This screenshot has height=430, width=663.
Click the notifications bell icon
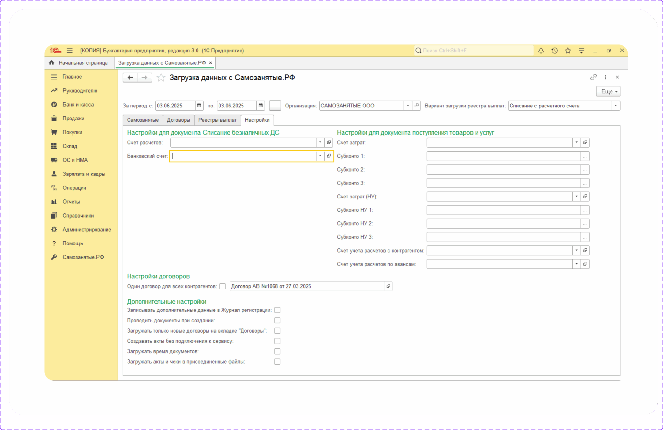click(541, 51)
